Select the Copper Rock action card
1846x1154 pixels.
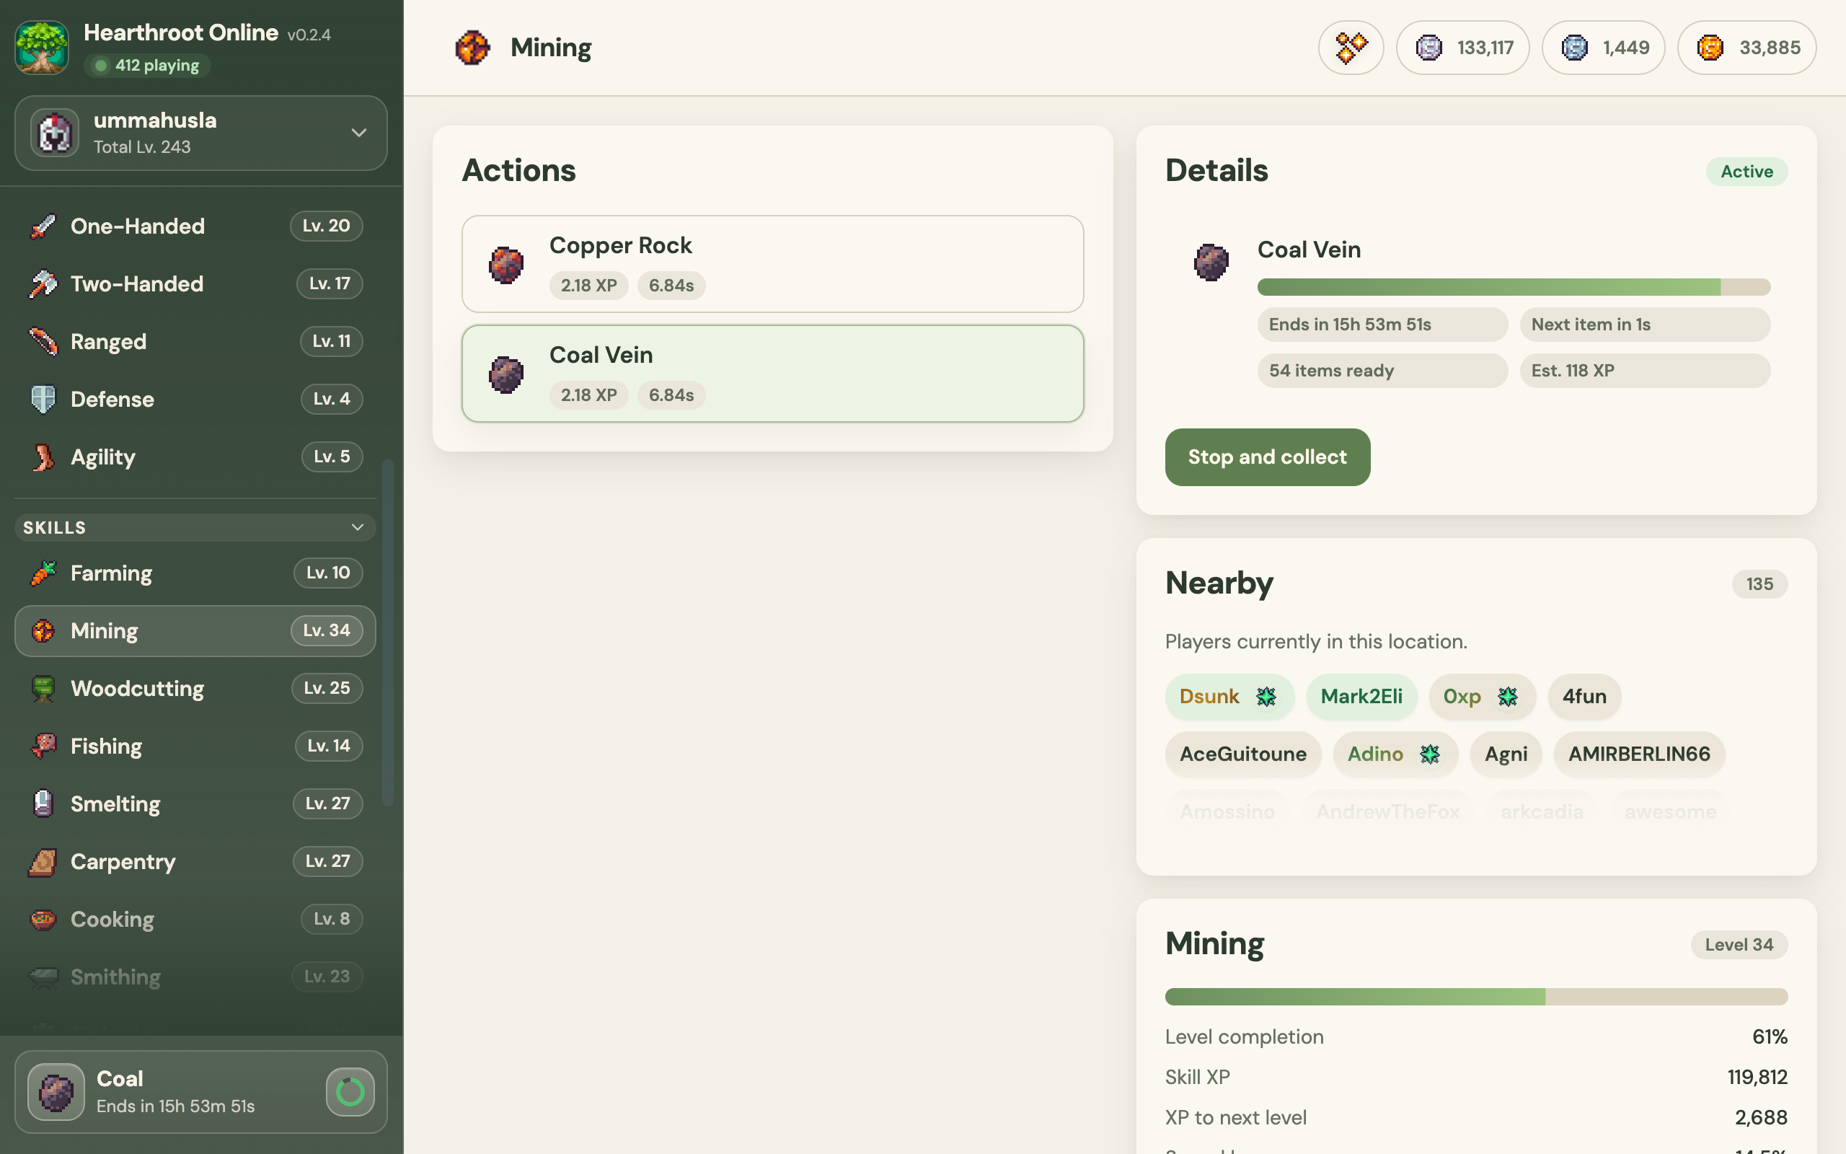tap(773, 264)
